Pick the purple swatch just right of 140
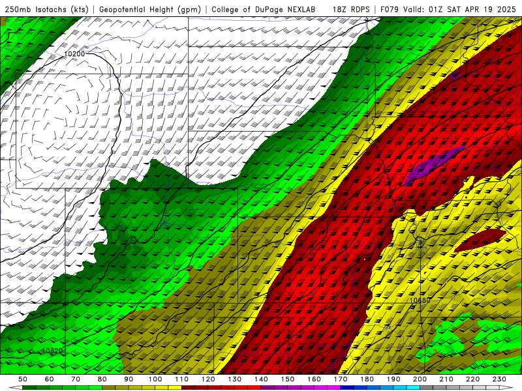 pos(268,387)
